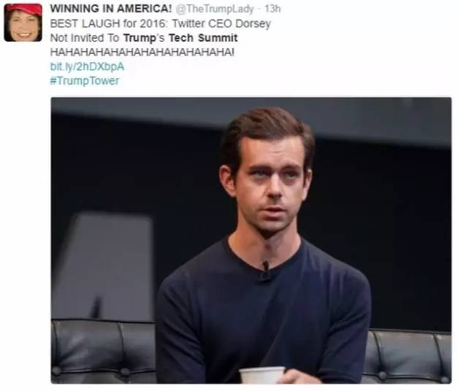The height and width of the screenshot is (391, 458).
Task: Click the leather couch right of the man
Action: pos(408,357)
